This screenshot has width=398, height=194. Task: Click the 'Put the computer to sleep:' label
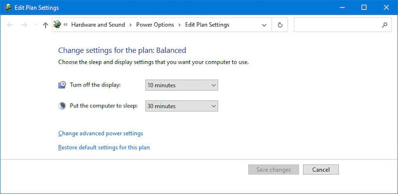tap(103, 105)
